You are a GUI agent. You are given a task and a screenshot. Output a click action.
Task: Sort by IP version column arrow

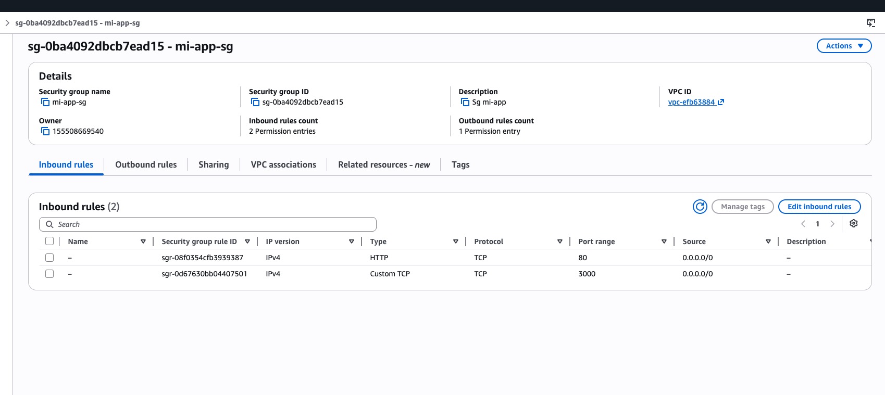352,241
